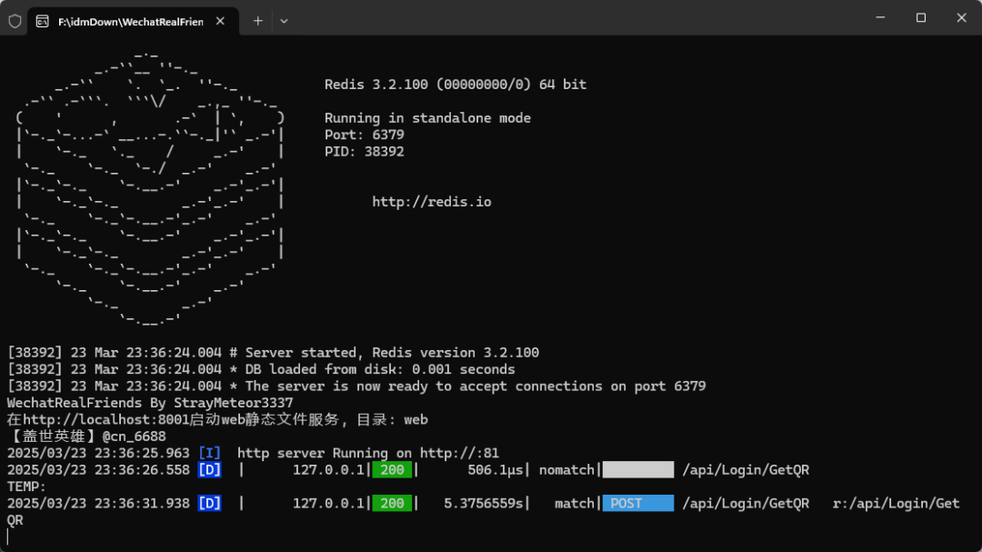
Task: Click the "【盖世英雄】@cn_6688" line
Action: (87, 437)
